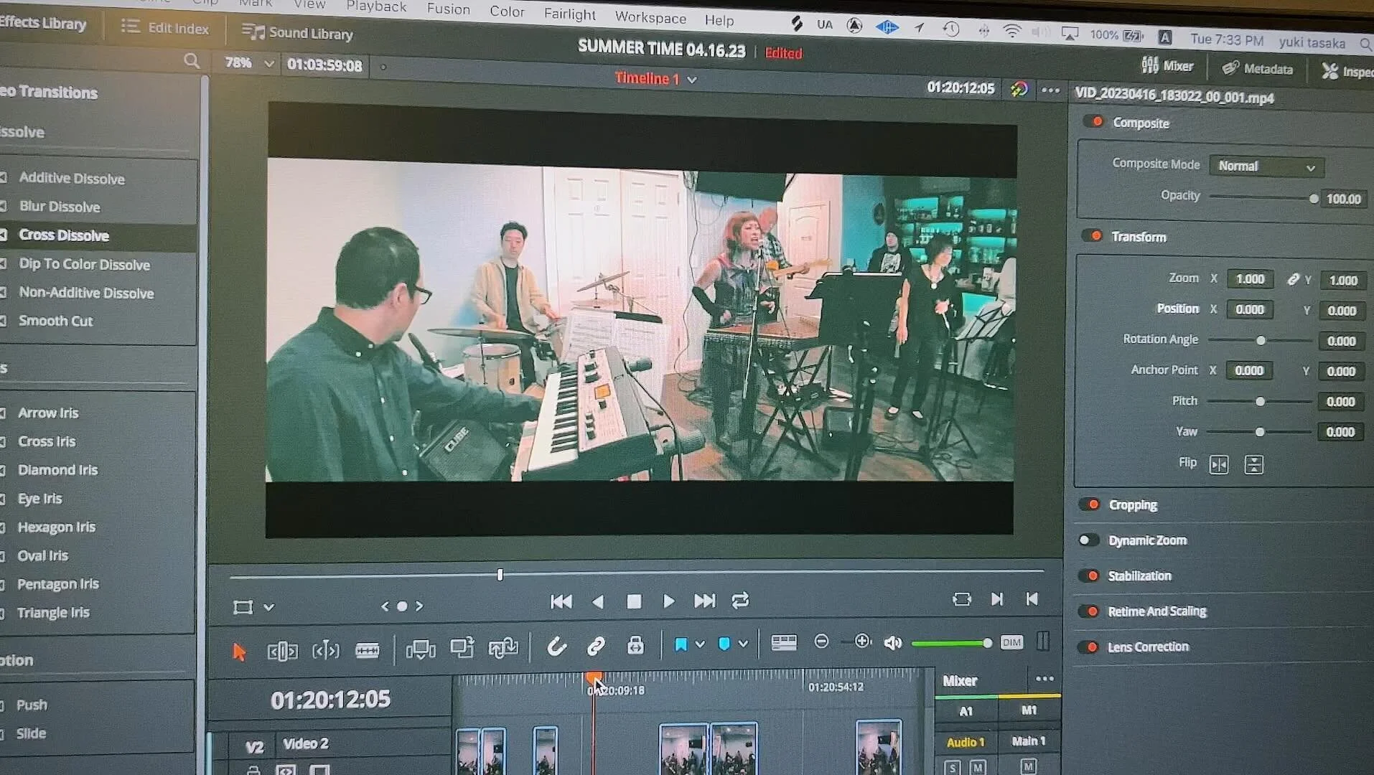Open the viewer three-dot options menu
1374x775 pixels.
click(1050, 90)
